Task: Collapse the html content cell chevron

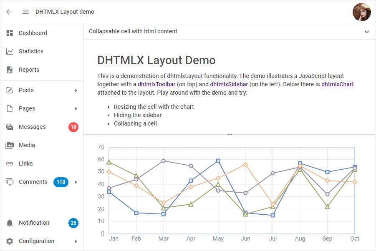Action: [367, 32]
